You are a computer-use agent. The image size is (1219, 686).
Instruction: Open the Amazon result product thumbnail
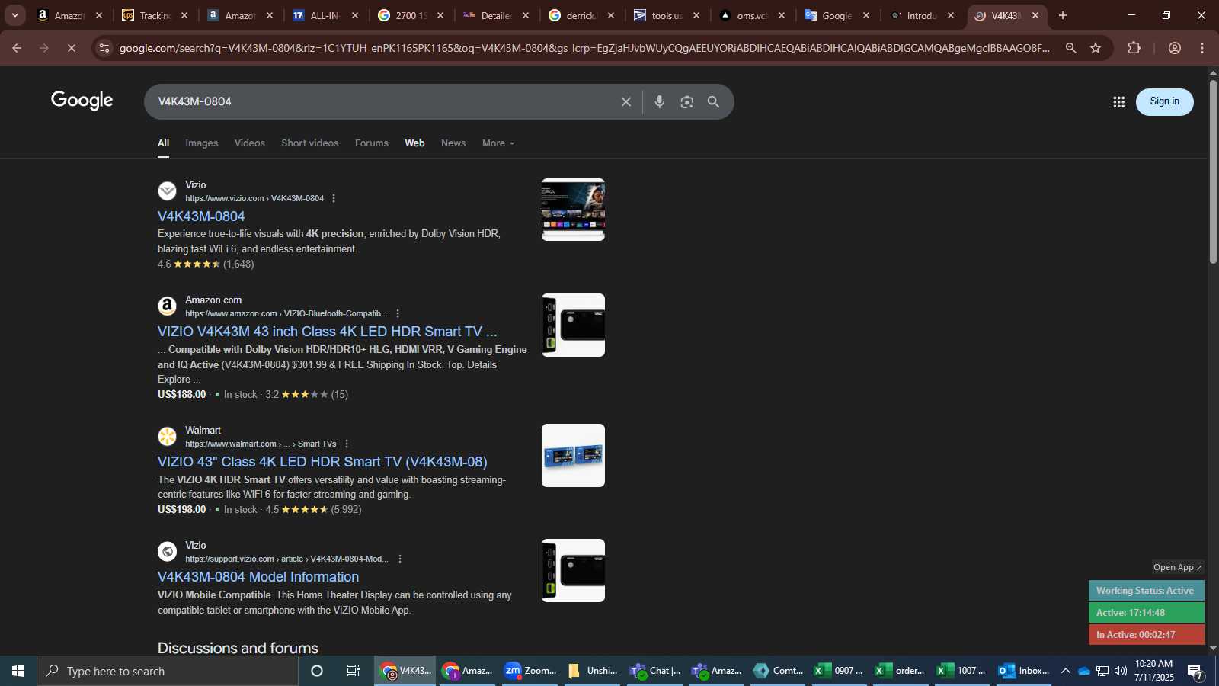573,325
